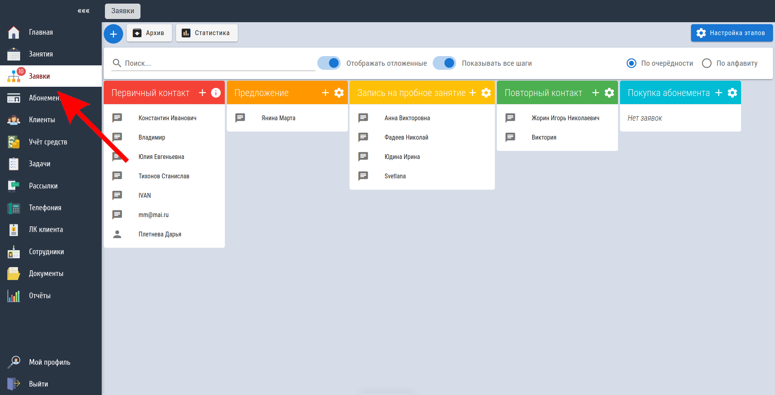
Task: Click message icon next to Тихонов Станислав
Action: pos(117,176)
